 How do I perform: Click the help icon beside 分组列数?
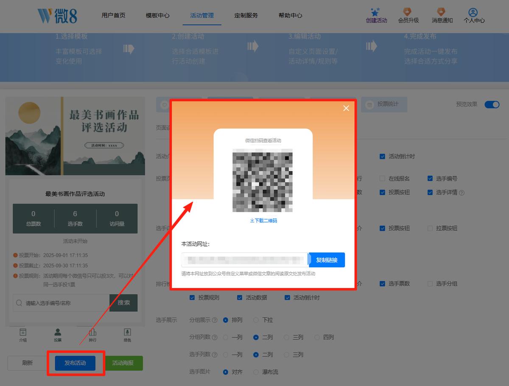(215, 338)
